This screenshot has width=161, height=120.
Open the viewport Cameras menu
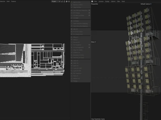[x=101, y=1]
